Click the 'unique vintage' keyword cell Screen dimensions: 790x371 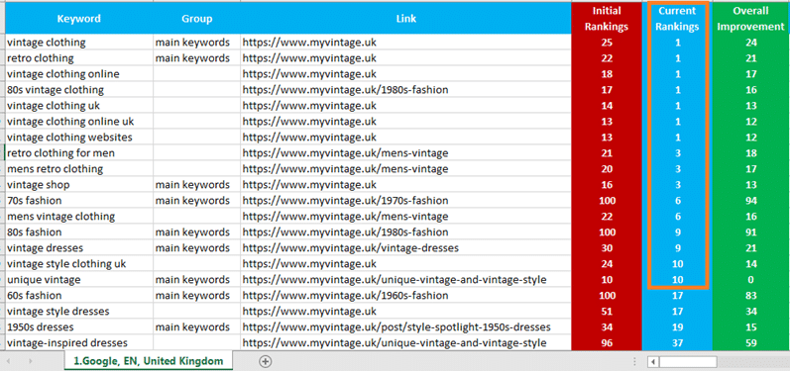point(79,279)
